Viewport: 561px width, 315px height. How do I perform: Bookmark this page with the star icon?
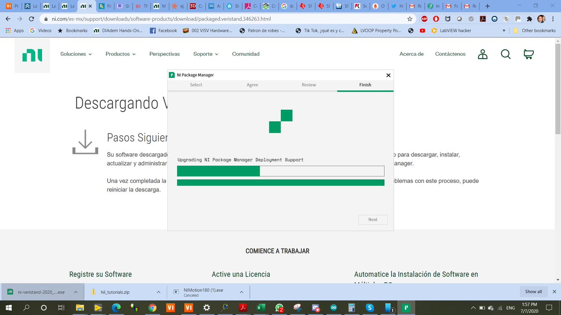pos(410,19)
